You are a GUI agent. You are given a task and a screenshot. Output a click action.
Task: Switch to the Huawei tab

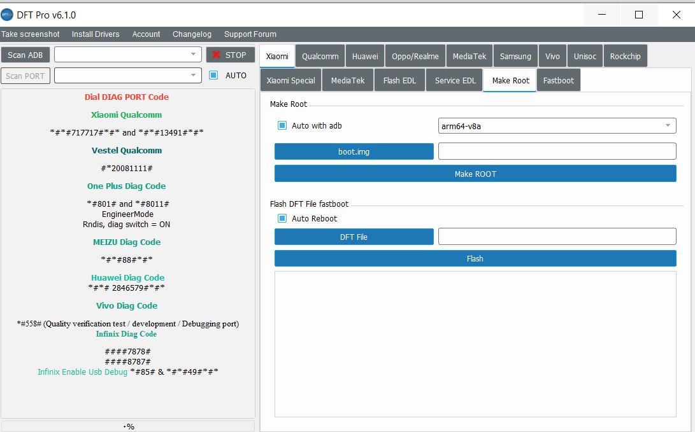[365, 56]
